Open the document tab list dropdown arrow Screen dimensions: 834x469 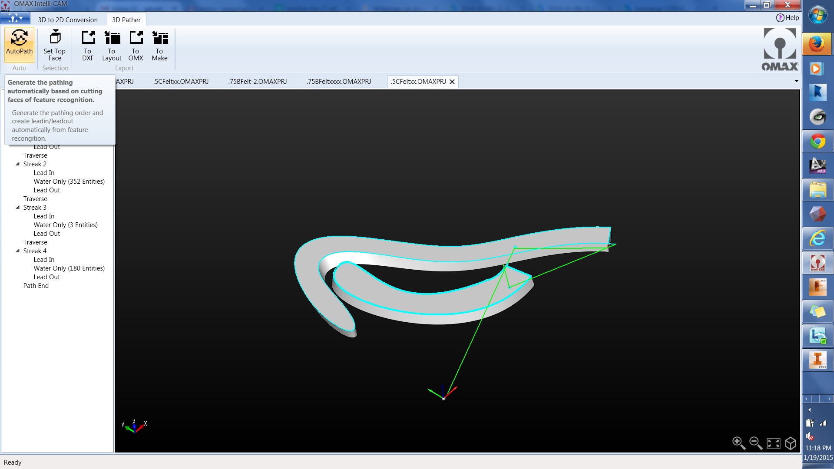coord(796,81)
